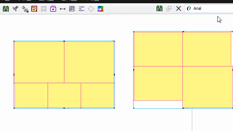Click the align and distribute sliders icon

coord(82,9)
